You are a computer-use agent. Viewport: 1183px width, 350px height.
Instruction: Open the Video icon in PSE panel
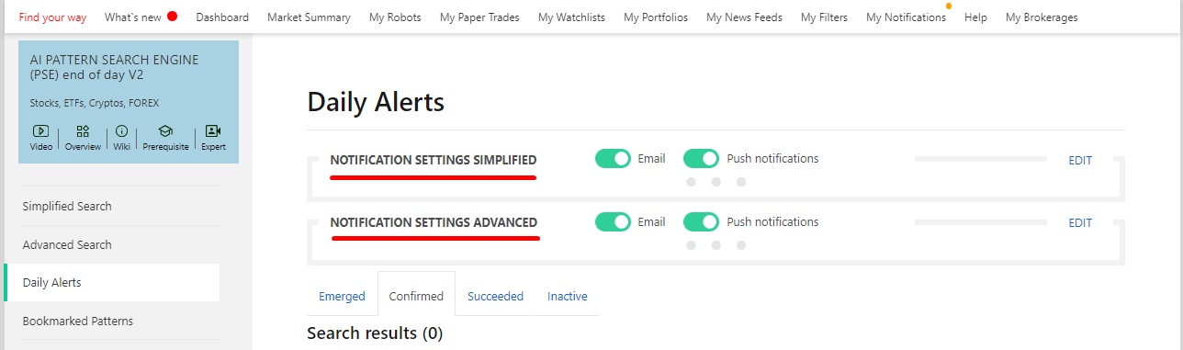(40, 131)
